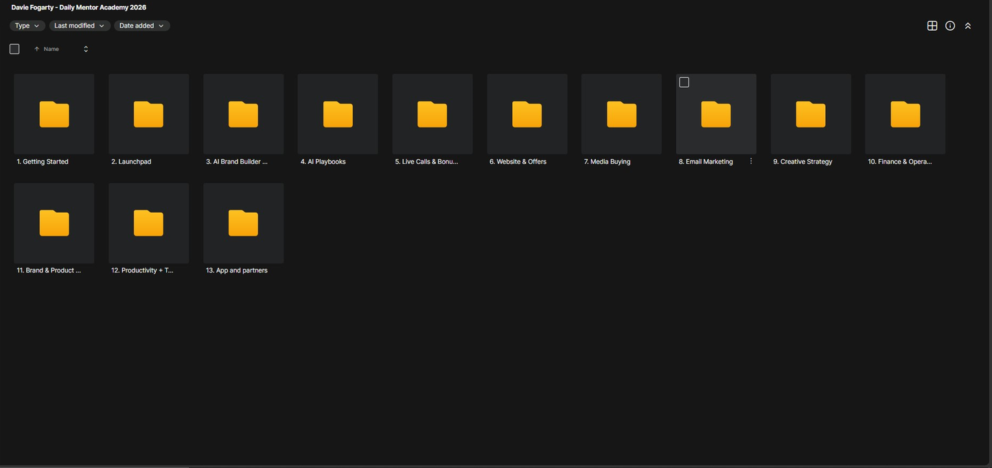Click the 9. Creative Strategy label
992x468 pixels.
coord(803,162)
